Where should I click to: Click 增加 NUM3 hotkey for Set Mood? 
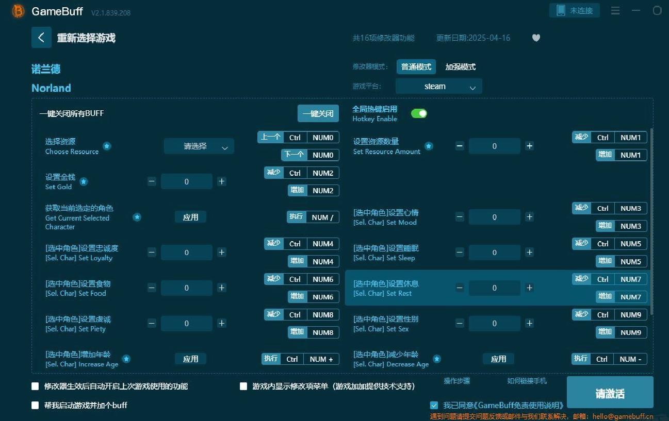pos(622,226)
